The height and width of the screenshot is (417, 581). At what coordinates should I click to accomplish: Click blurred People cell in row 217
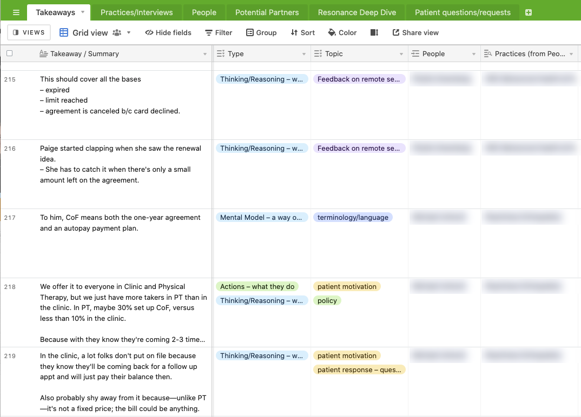pos(444,243)
